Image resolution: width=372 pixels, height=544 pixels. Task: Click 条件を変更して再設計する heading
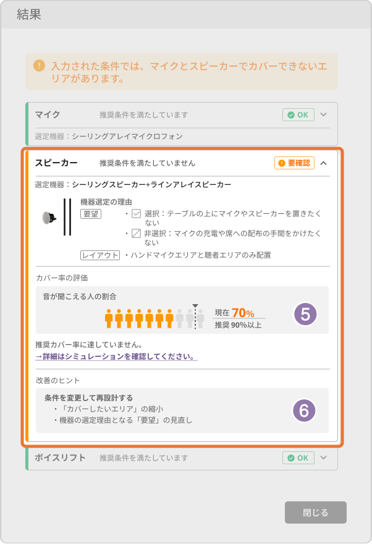[x=89, y=398]
